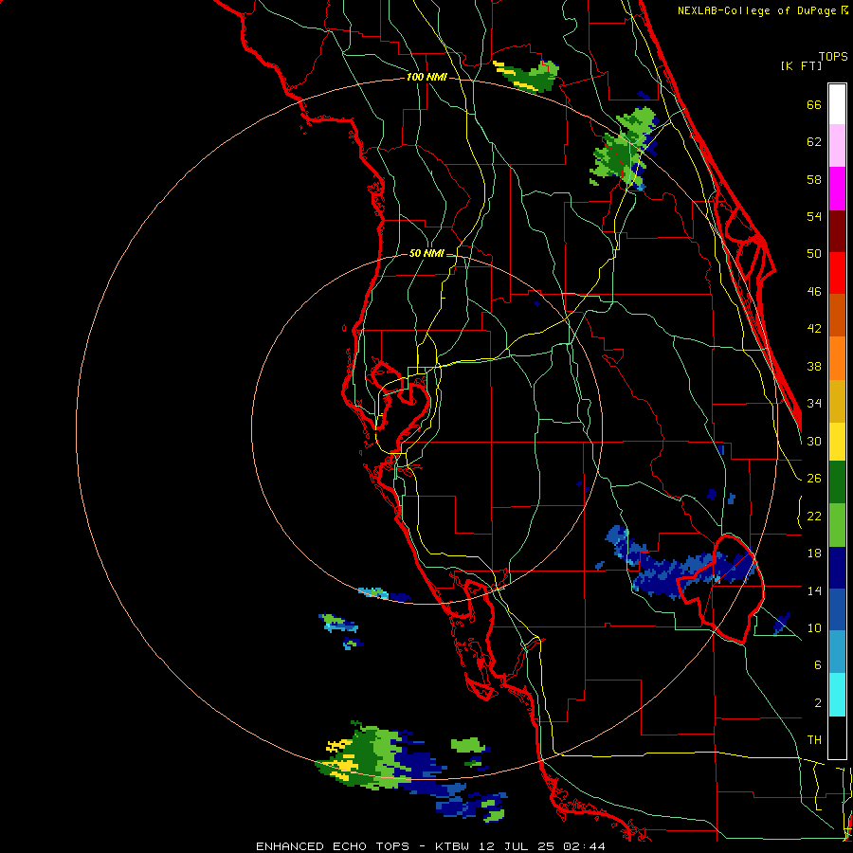Pick the navy blue legend swatch
The image size is (853, 853).
837,568
